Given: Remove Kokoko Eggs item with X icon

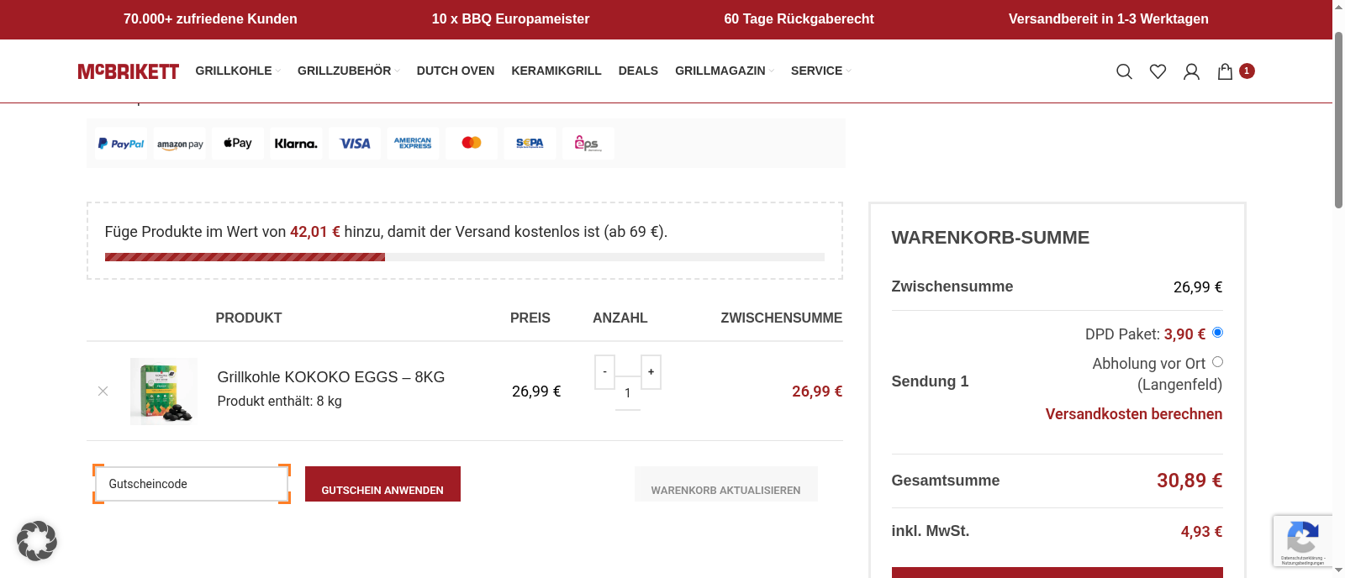Looking at the screenshot, I should click(x=103, y=391).
